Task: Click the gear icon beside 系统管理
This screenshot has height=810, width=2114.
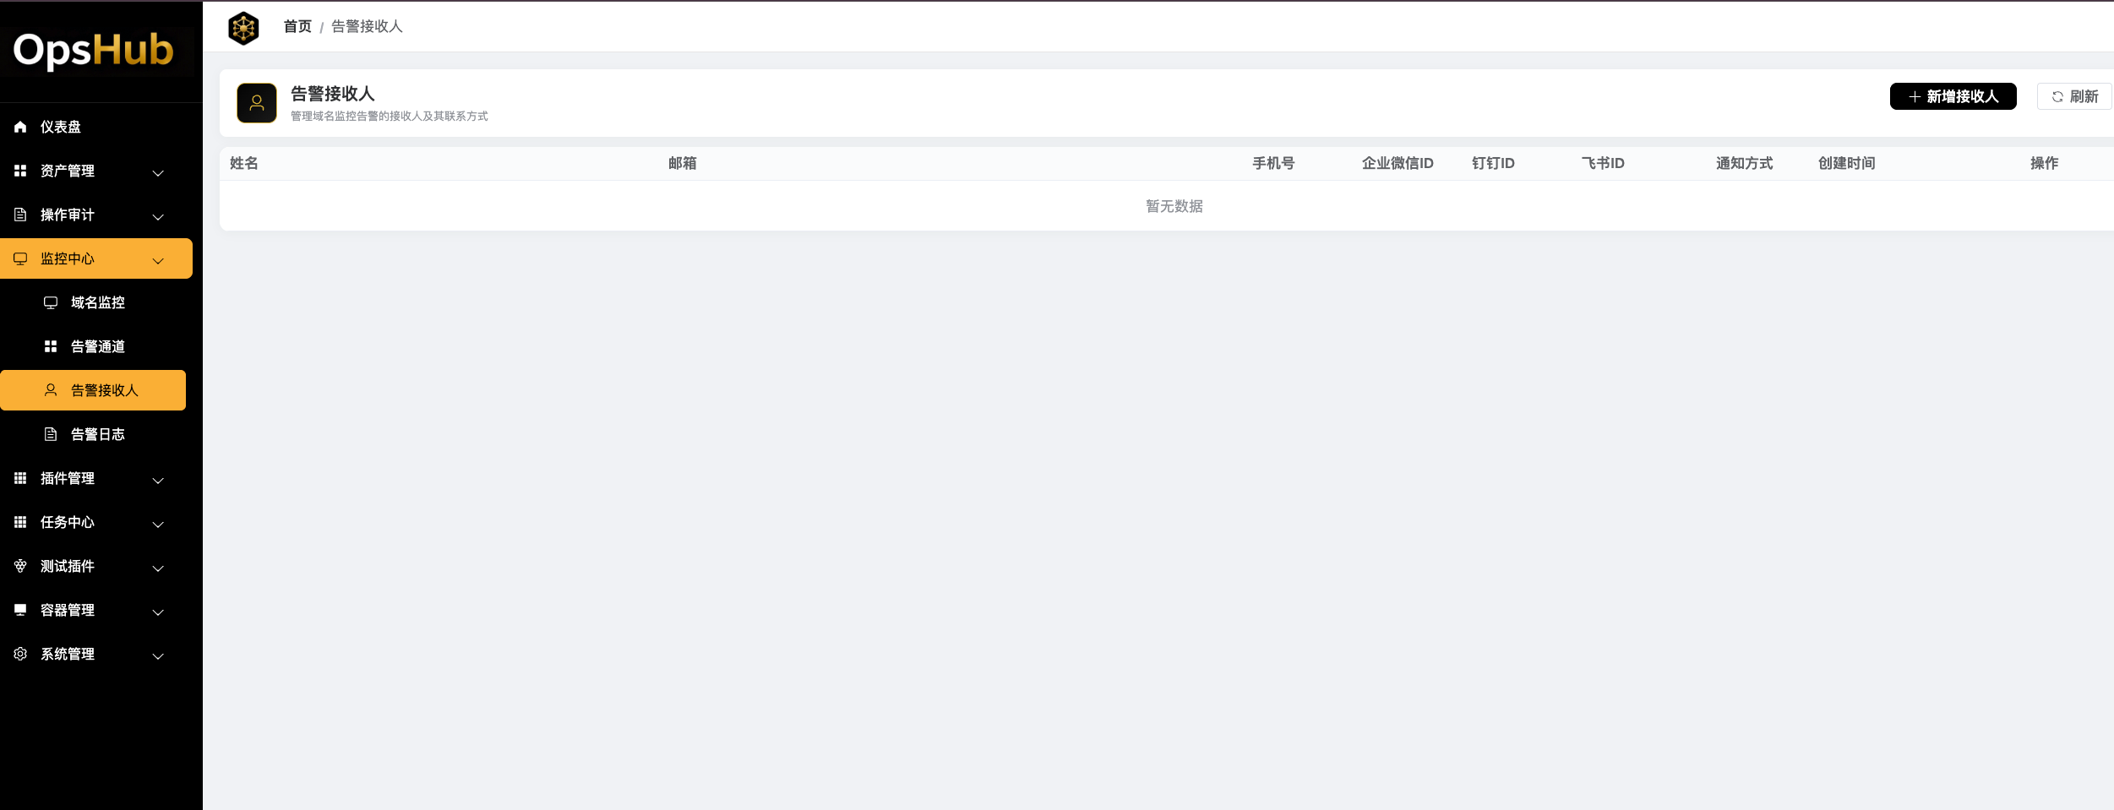Action: (20, 654)
